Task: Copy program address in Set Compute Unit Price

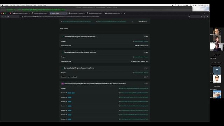Action: [x=133, y=57]
